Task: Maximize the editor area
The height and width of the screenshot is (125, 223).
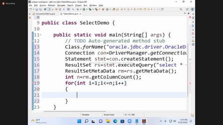Action: [x=189, y=13]
